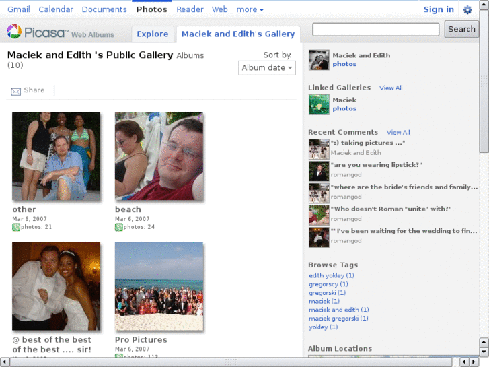This screenshot has height=367, width=489.
Task: Open the 'beach' album title
Action: pyautogui.click(x=128, y=209)
